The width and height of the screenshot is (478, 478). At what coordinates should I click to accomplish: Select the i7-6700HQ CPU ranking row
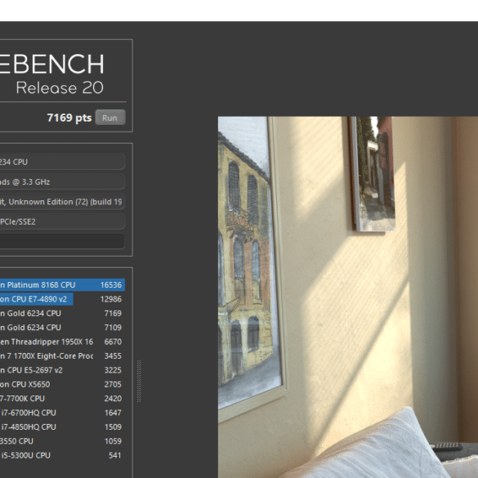62,413
